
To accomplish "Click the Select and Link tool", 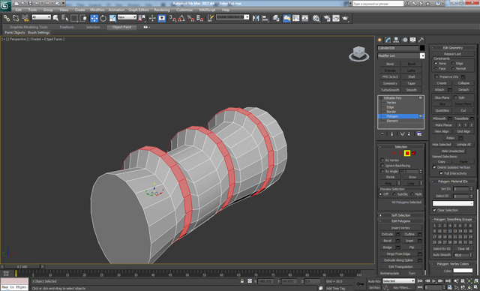I will pyautogui.click(x=7, y=18).
